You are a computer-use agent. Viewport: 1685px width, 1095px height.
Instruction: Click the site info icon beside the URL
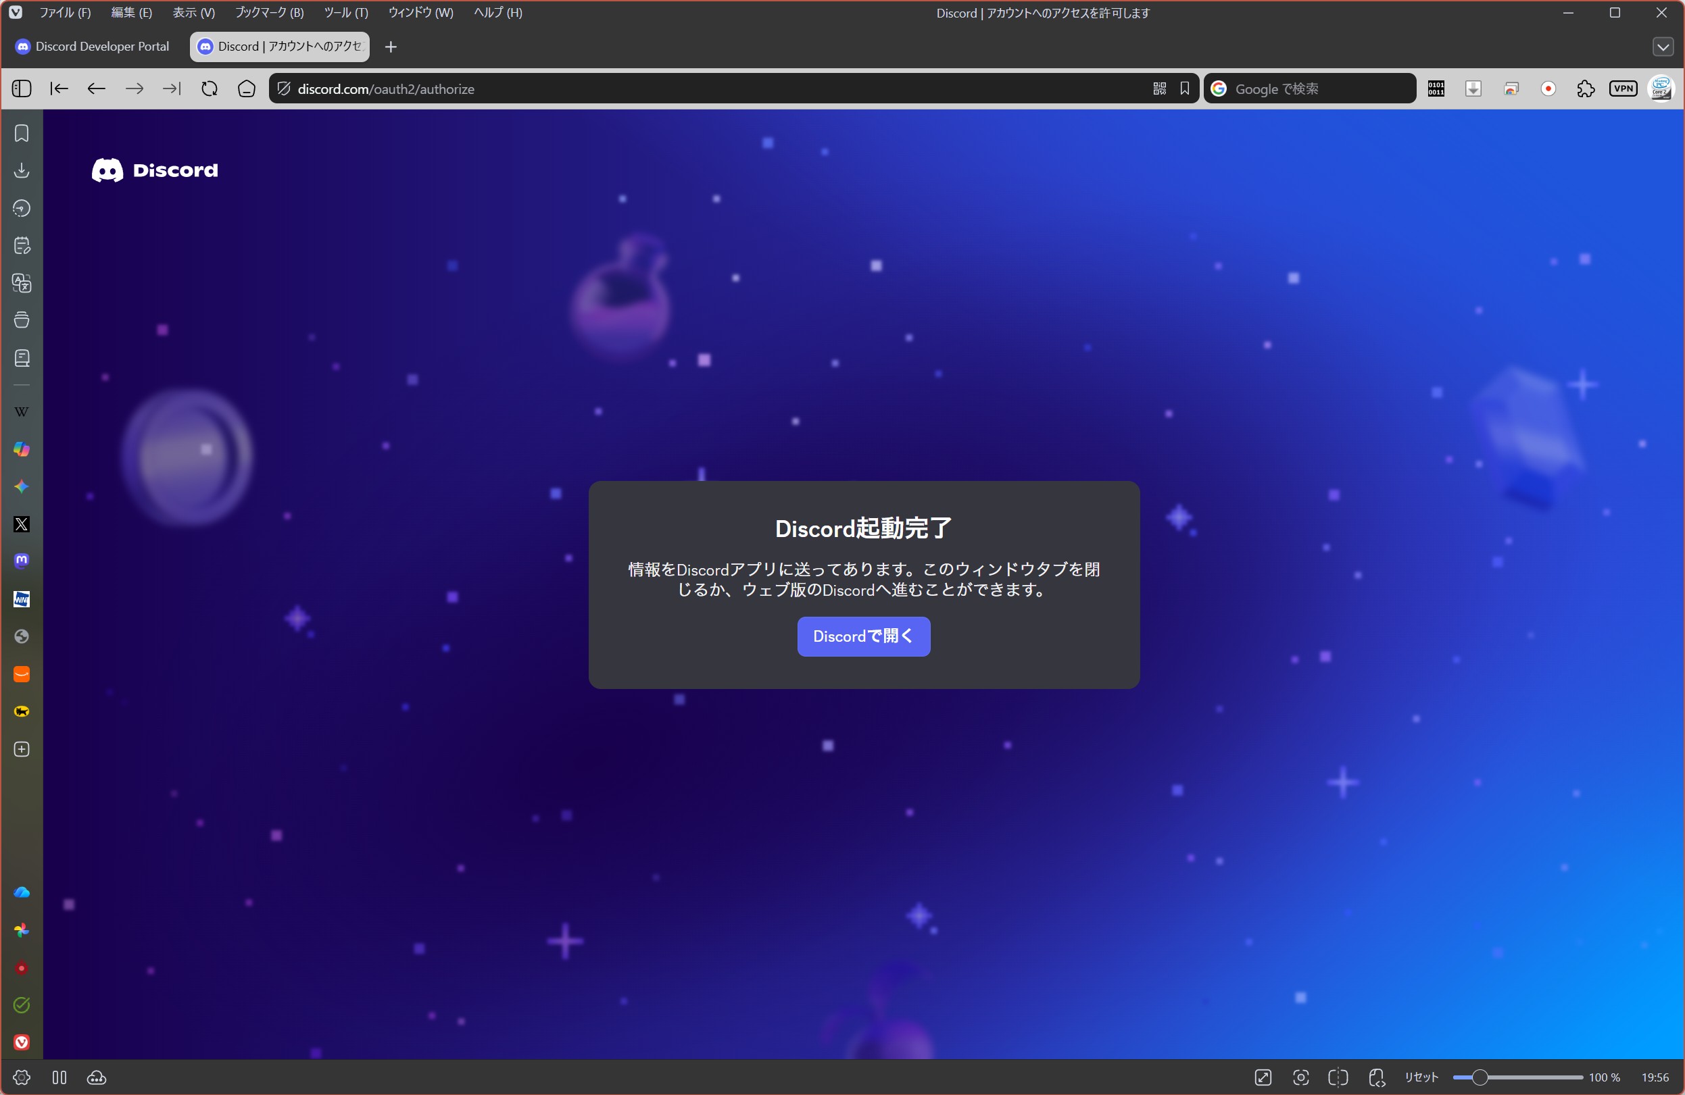click(284, 88)
